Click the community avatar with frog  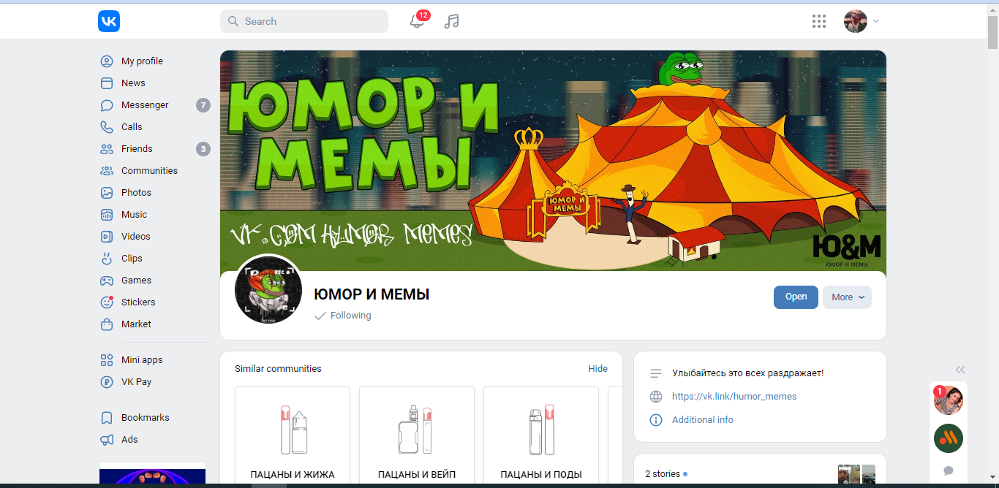pos(268,290)
